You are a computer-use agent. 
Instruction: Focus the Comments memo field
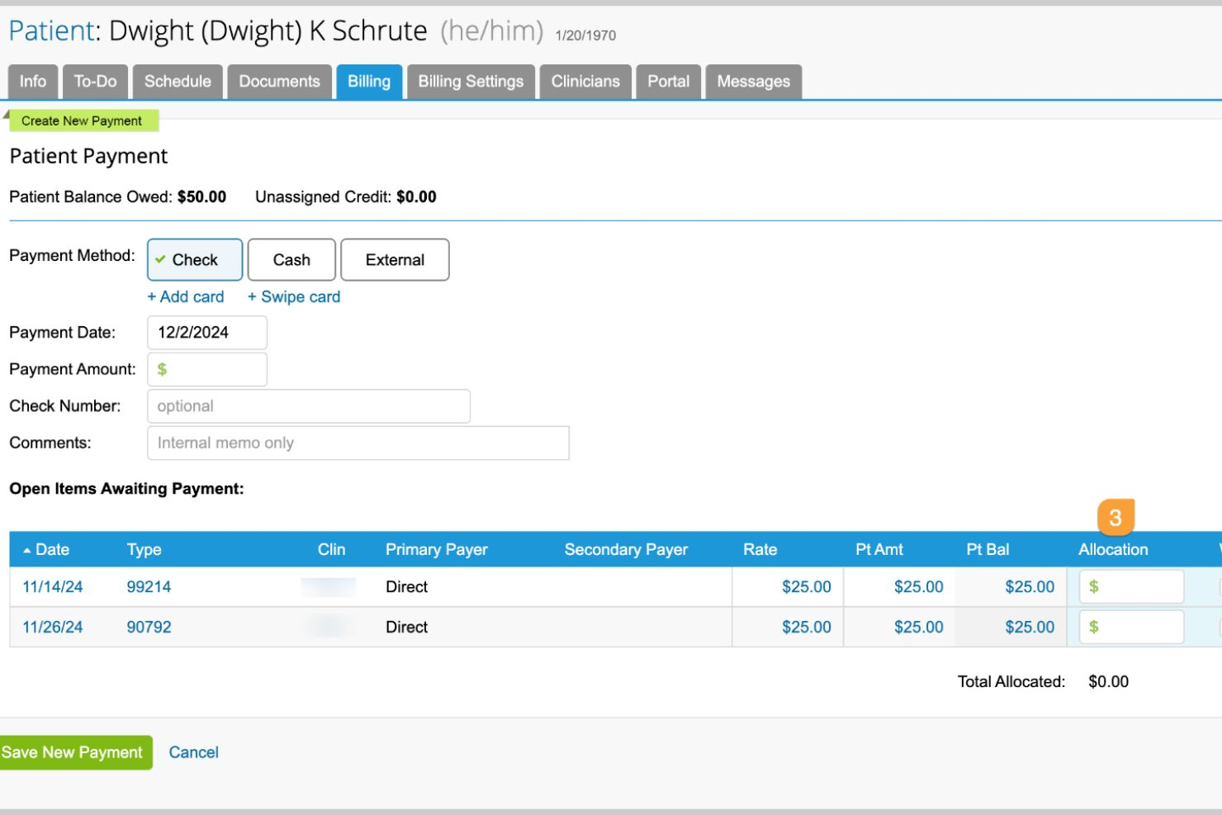[x=358, y=443]
